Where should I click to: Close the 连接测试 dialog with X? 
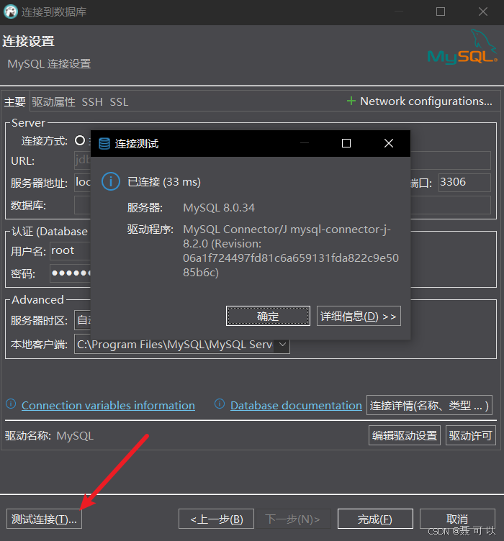(x=389, y=143)
